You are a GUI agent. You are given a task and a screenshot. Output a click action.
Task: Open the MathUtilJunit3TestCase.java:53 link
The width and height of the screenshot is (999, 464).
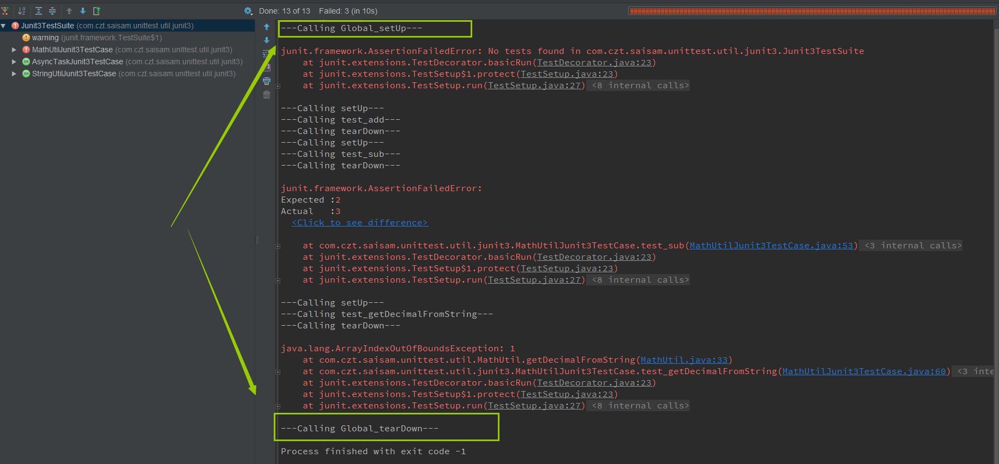click(772, 246)
